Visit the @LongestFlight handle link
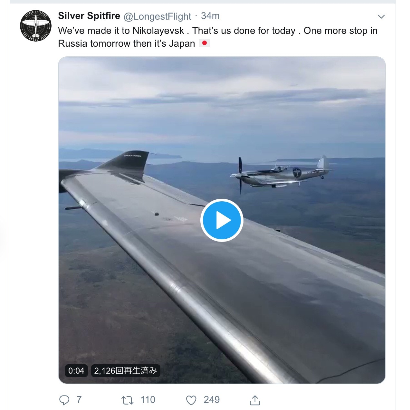Viewport: 410px width, 410px height. tap(157, 16)
